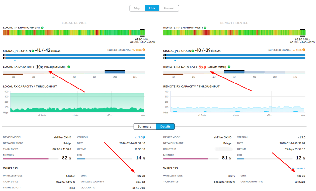The height and width of the screenshot is (191, 316).
Task: Open the Local RF Environment help icon
Action: click(x=42, y=28)
